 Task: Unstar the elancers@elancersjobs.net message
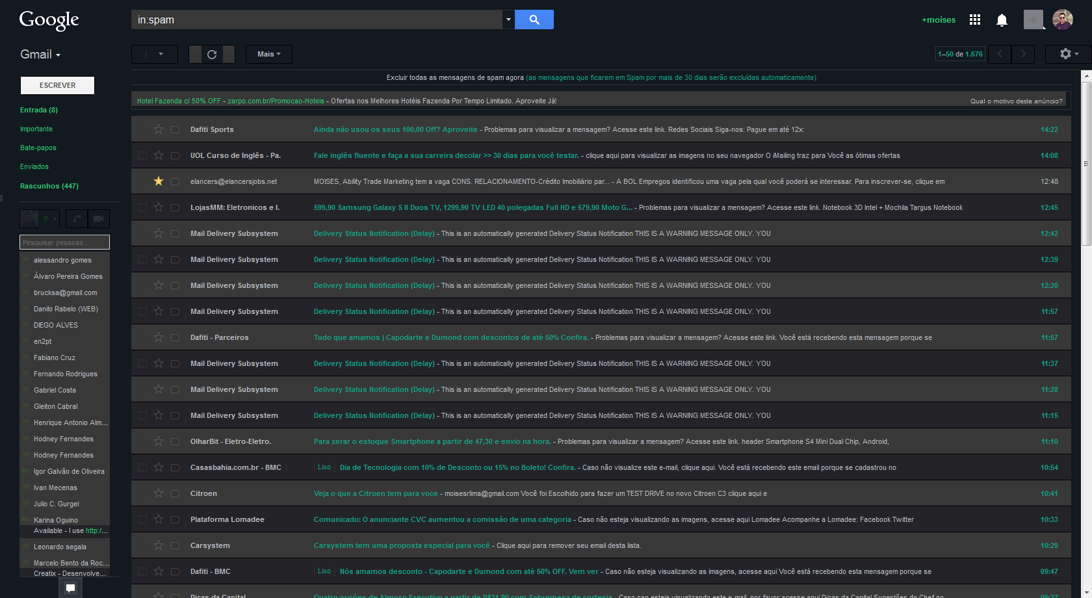point(158,181)
